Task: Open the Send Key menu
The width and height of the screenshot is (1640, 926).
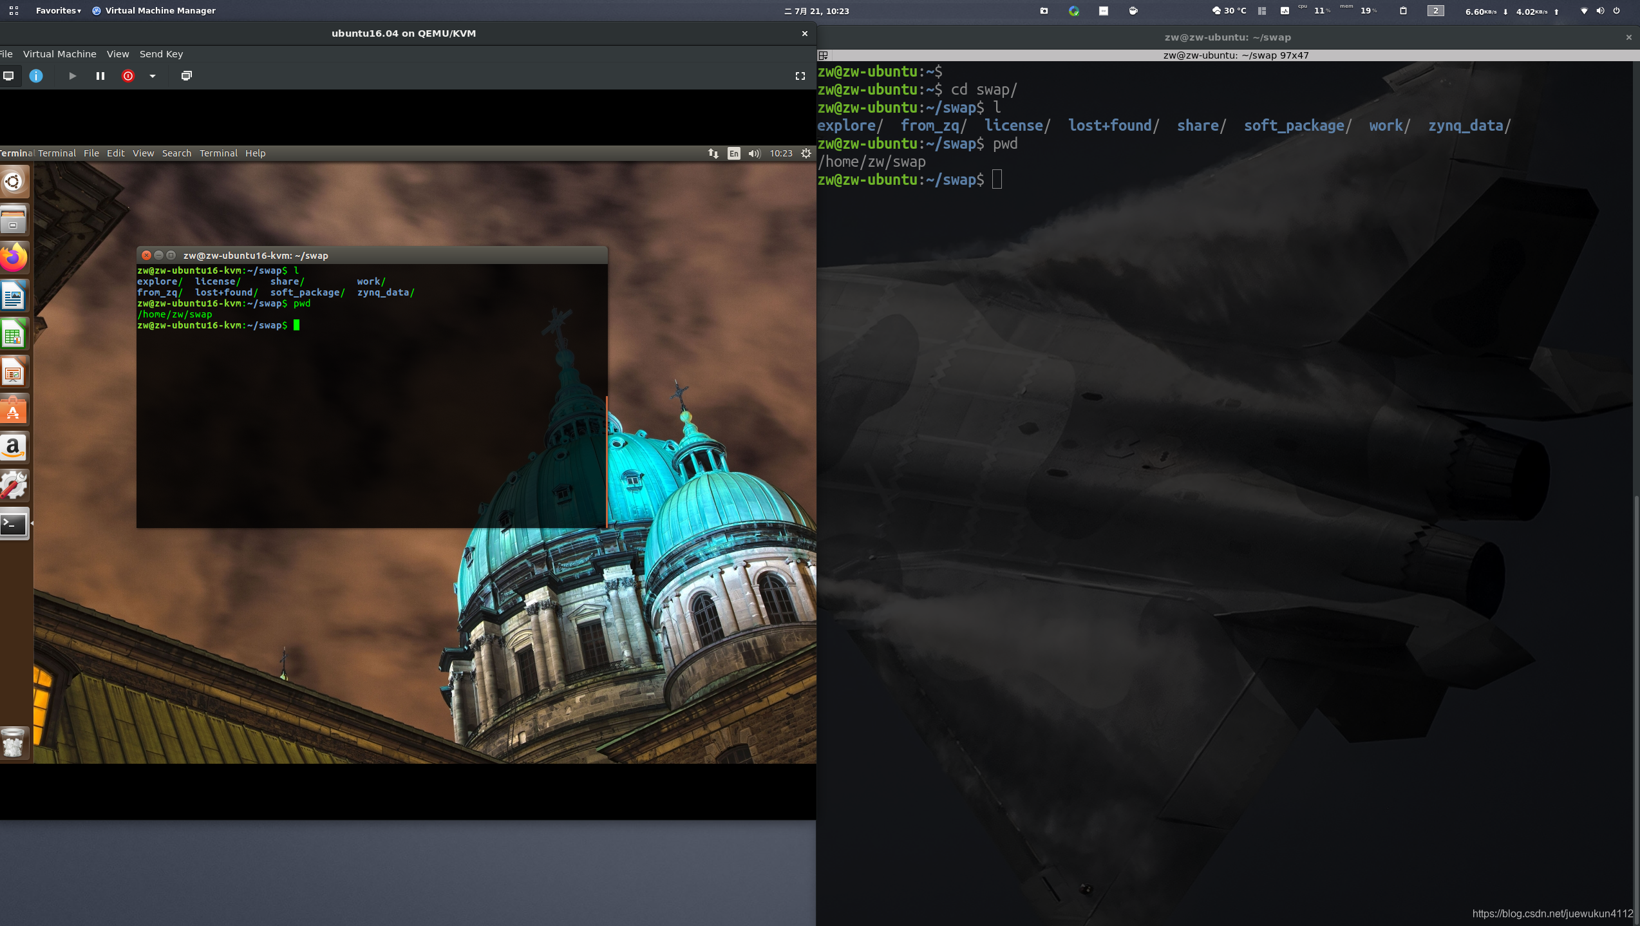Action: point(161,54)
